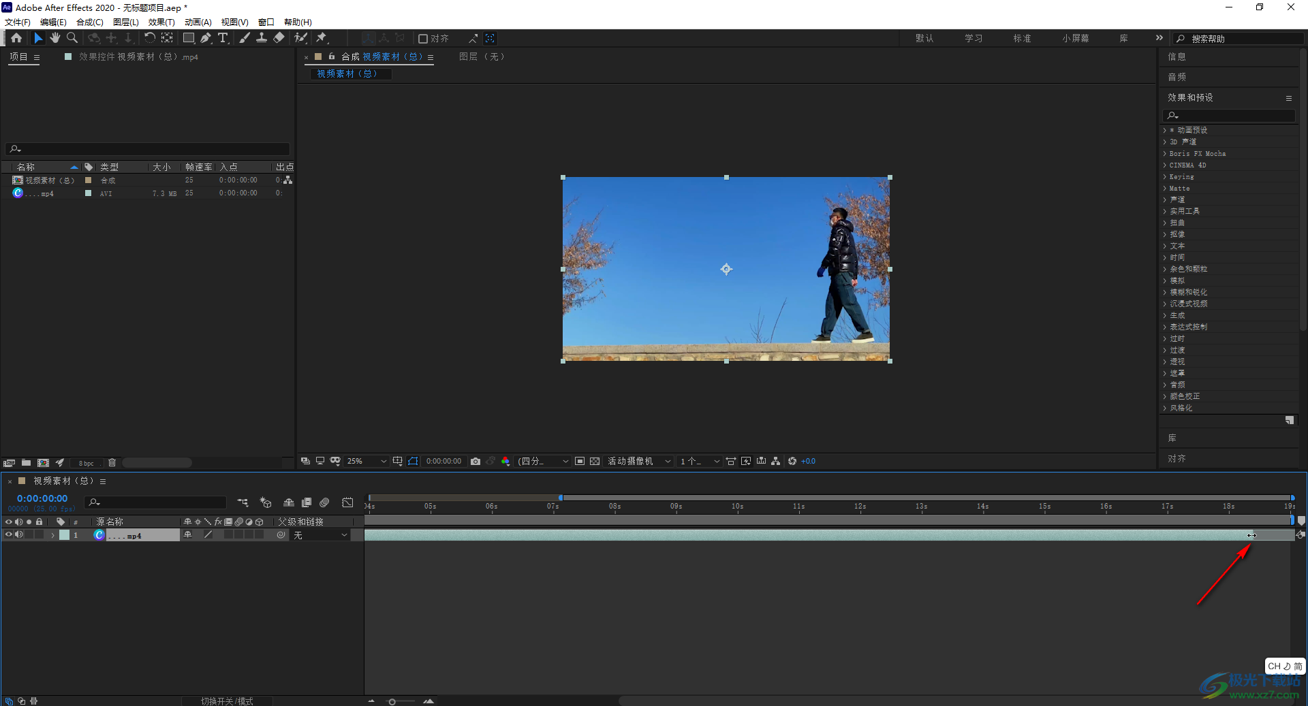
Task: Mute audio of the mp4 layer
Action: point(19,535)
